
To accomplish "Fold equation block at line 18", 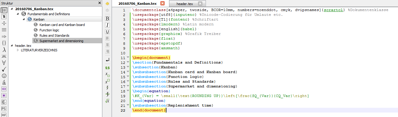I will click(x=128, y=91).
